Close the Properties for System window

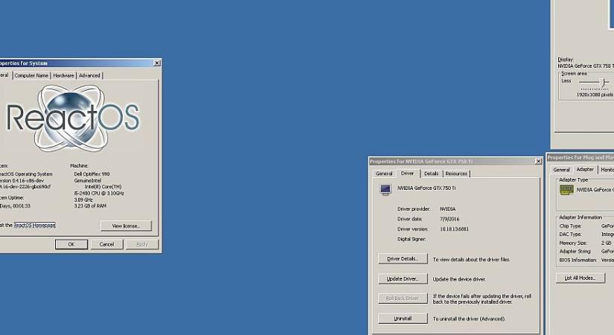pyautogui.click(x=157, y=63)
